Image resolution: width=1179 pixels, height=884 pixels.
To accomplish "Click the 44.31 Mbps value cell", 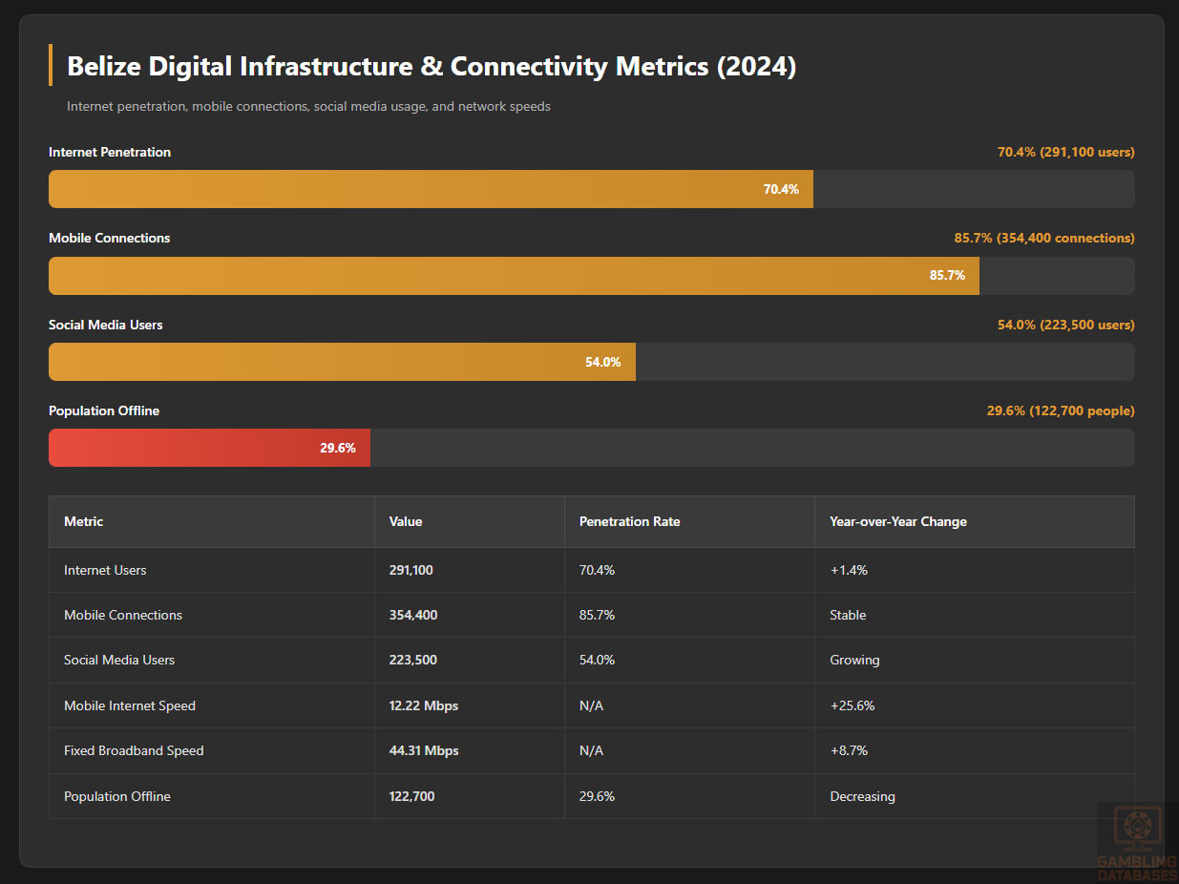I will 424,750.
